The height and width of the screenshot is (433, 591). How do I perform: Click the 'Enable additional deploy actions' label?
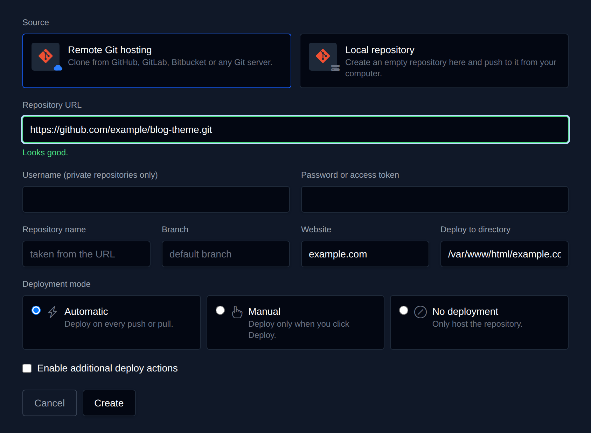[x=107, y=368]
